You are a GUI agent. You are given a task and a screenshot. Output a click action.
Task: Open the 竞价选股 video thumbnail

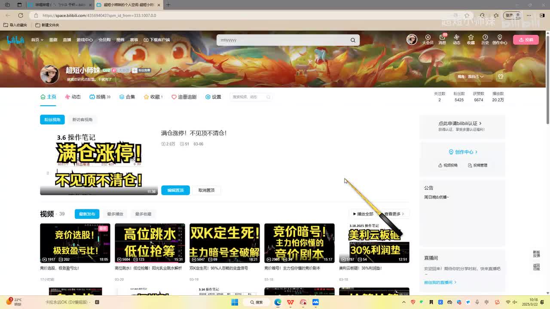pyautogui.click(x=75, y=243)
